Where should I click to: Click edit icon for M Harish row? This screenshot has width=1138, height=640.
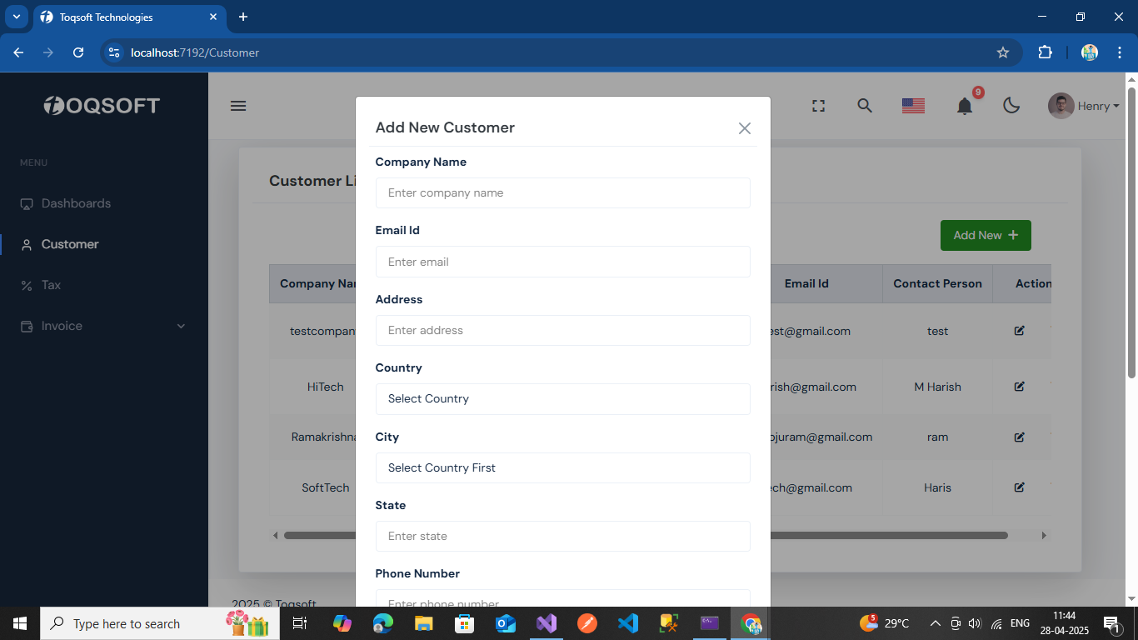click(1019, 387)
